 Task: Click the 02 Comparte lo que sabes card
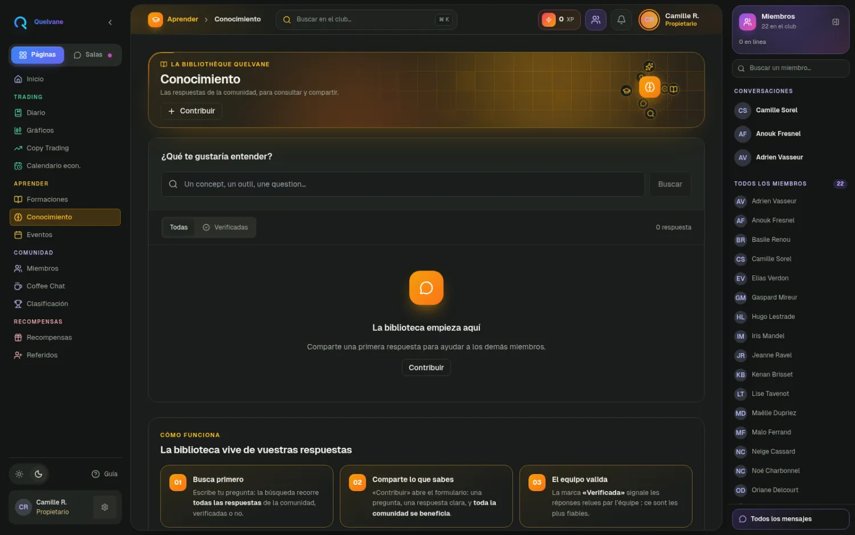426,496
